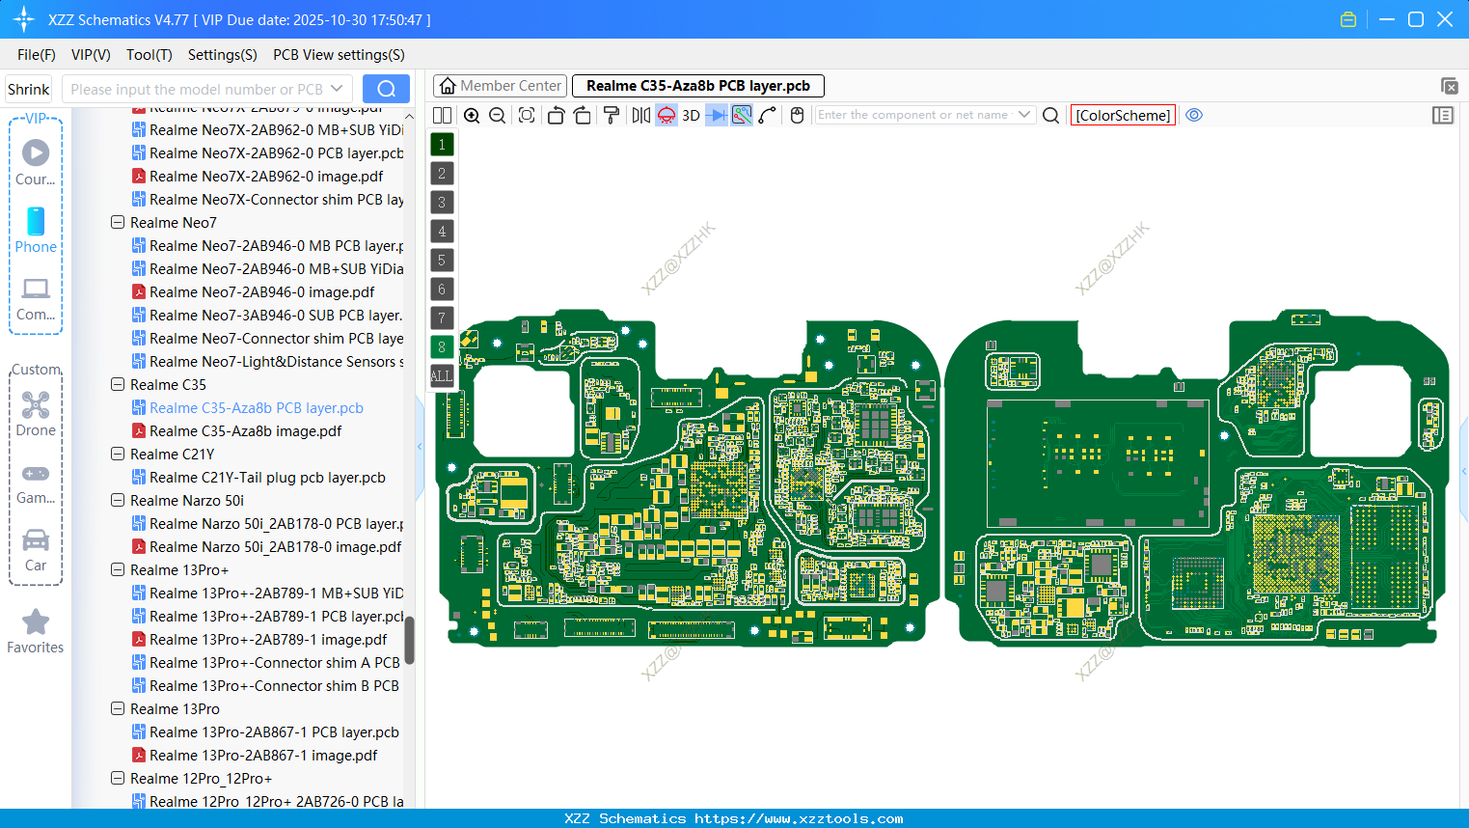1469x828 pixels.
Task: Search the entered component or net name
Action: pyautogui.click(x=1051, y=116)
